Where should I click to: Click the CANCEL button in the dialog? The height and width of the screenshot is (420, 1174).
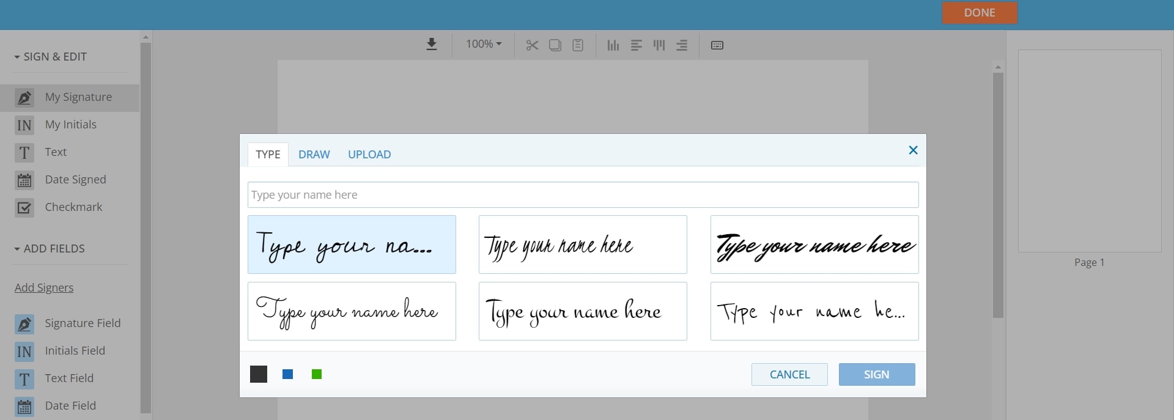789,375
